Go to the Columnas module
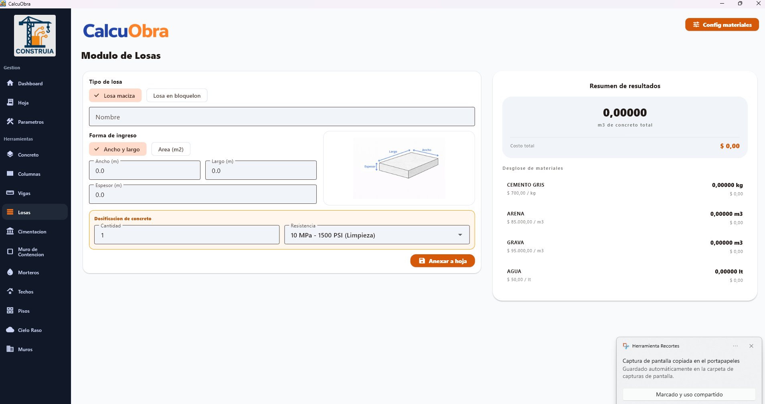This screenshot has width=765, height=404. pos(29,174)
